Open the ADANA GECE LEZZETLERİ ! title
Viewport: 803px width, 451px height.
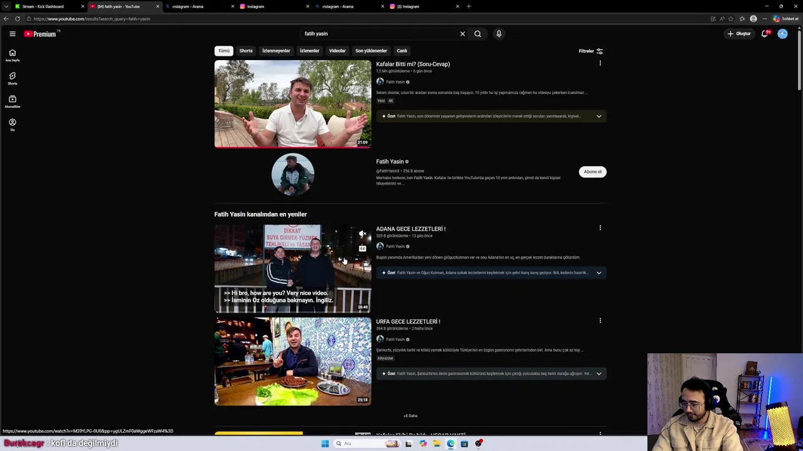[x=411, y=229]
